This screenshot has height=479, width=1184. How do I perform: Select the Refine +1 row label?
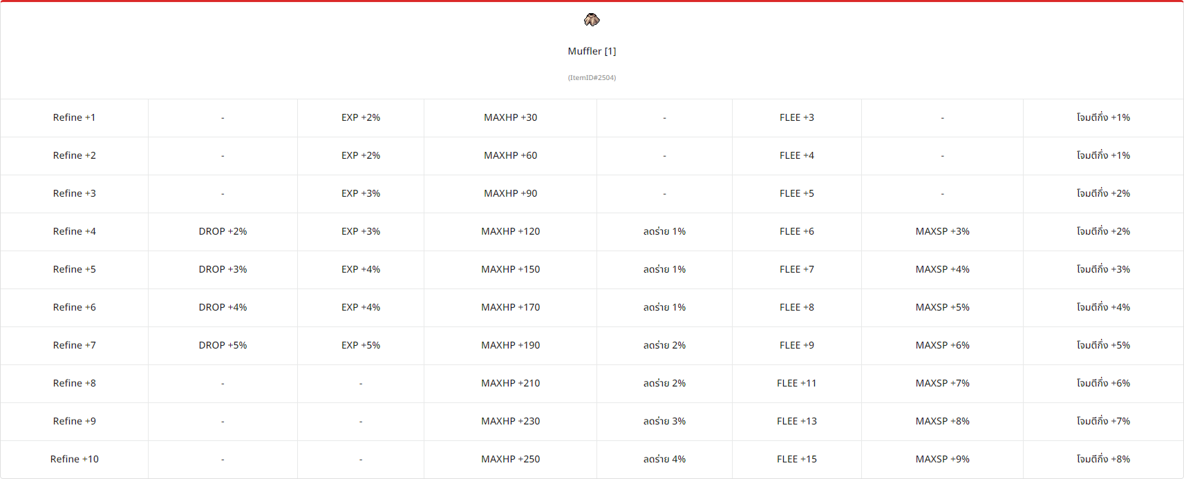coord(74,118)
